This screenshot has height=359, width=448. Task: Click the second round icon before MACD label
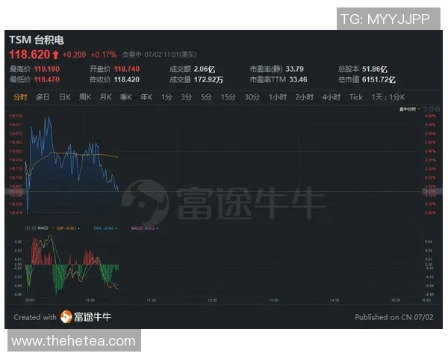34,228
